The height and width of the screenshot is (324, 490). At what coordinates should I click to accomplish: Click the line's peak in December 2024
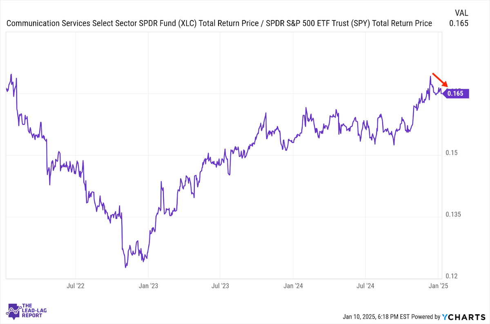pyautogui.click(x=430, y=76)
